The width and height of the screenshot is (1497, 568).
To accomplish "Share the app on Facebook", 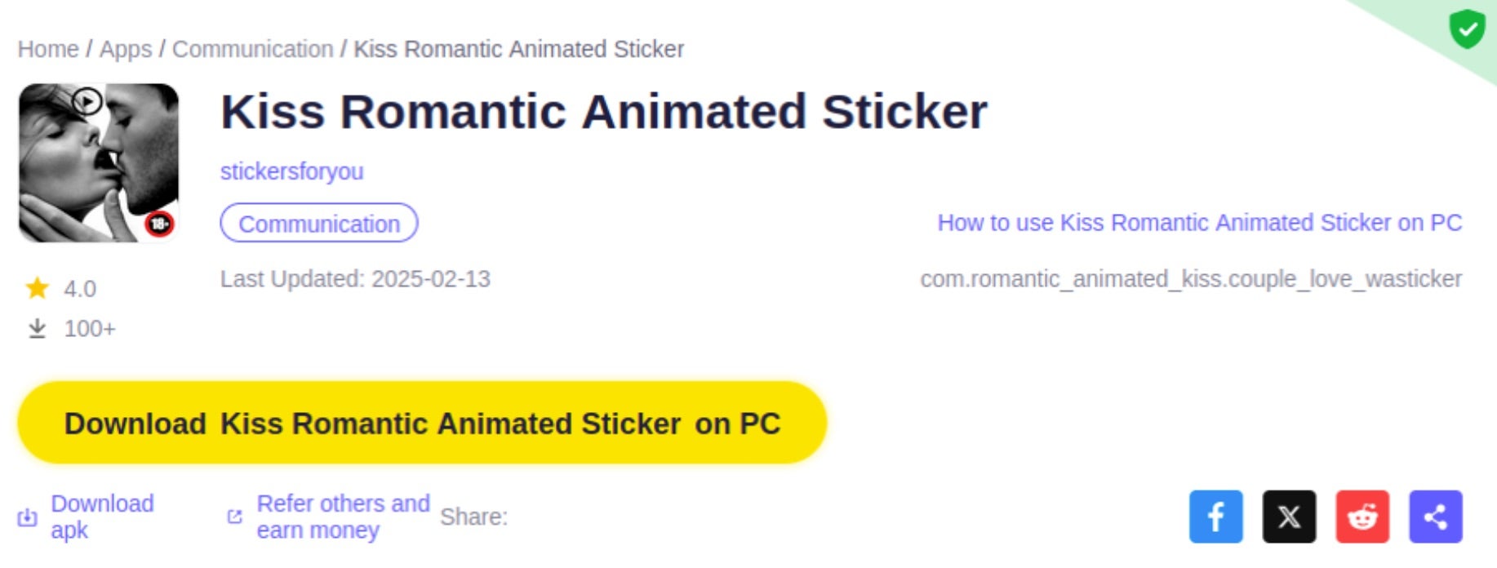I will pos(1215,517).
